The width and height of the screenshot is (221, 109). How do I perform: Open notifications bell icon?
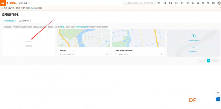click(198, 3)
